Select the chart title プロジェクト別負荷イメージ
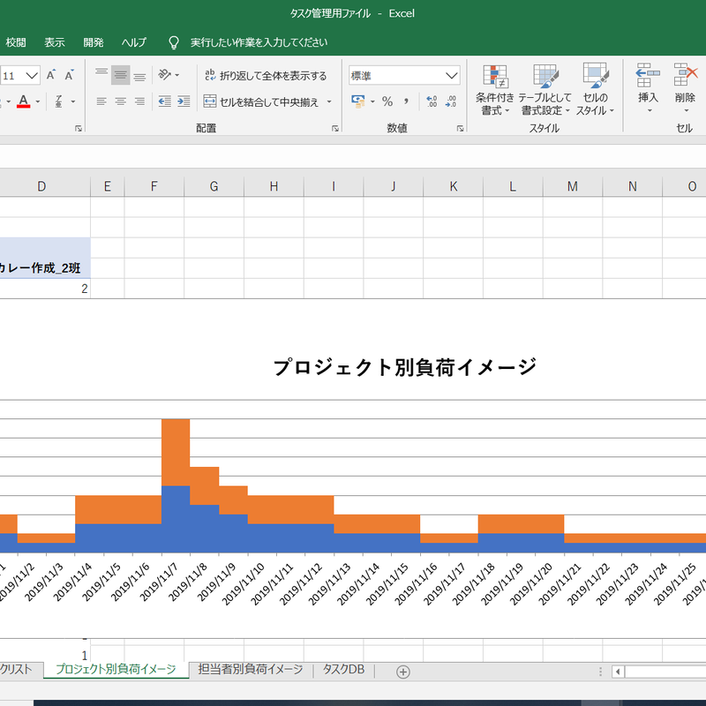 [404, 367]
